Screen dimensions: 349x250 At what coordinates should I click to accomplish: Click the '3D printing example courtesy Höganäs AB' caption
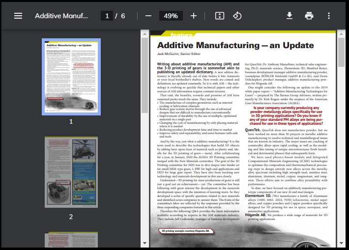pos(186,231)
